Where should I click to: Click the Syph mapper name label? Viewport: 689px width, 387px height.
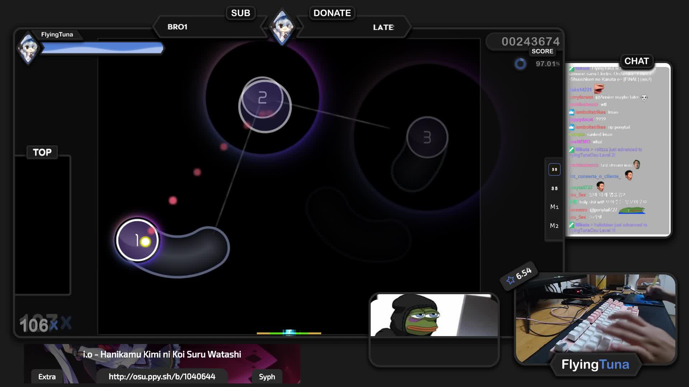pos(267,377)
